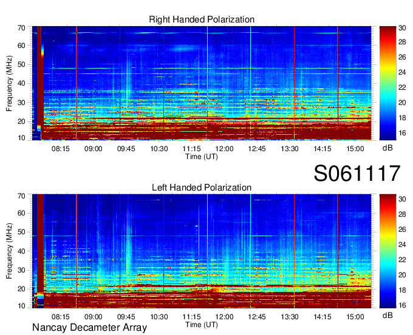413x335 pixels.
Task: Click 10:30 tick on Right Handed time axis
Action: (x=159, y=149)
